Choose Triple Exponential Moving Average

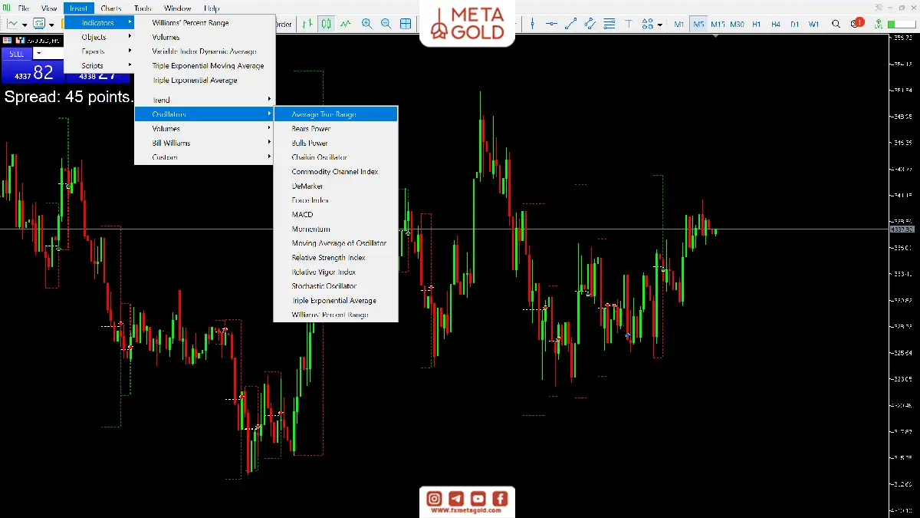pos(205,66)
